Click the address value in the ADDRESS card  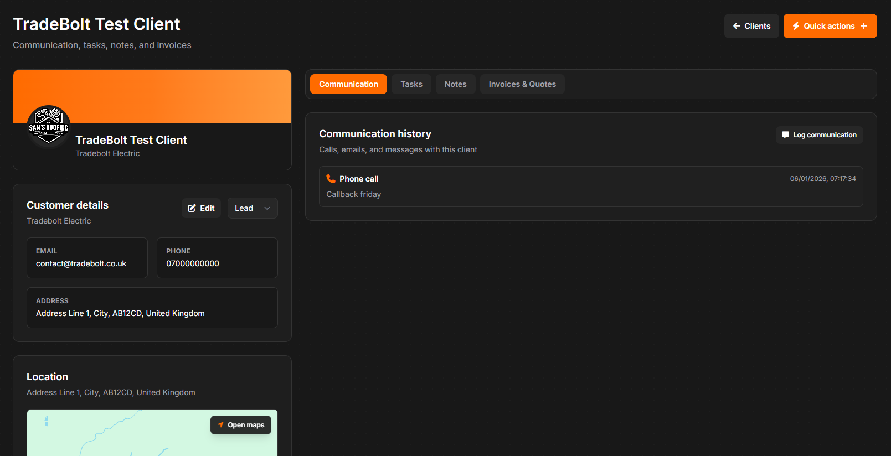point(120,313)
